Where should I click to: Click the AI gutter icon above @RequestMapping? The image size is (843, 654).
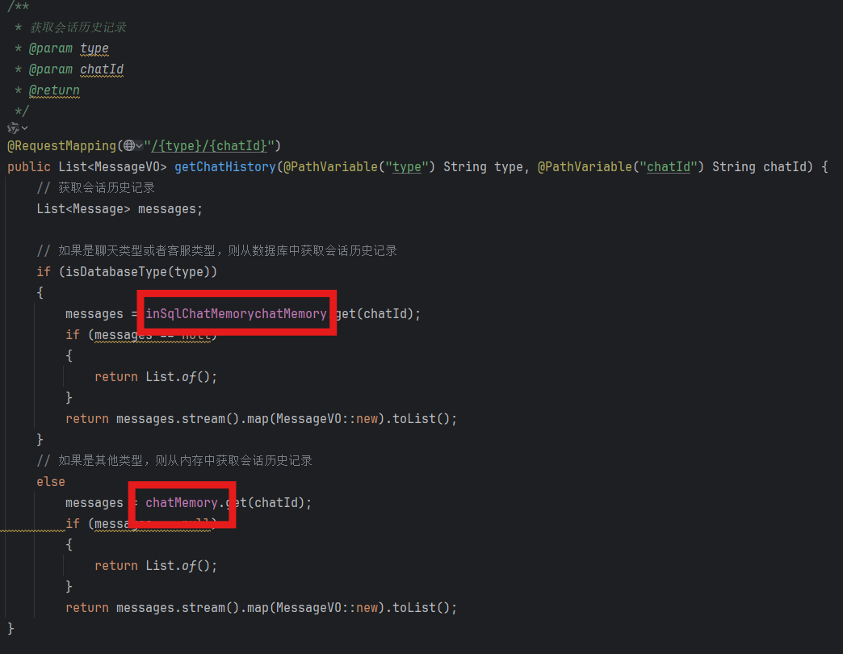tap(12, 128)
